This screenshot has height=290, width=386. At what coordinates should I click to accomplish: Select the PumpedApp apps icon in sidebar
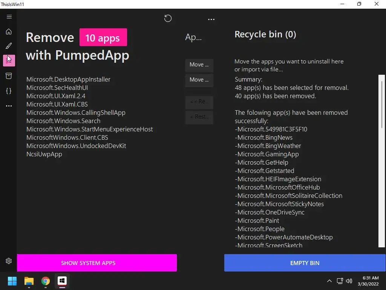coord(9,61)
